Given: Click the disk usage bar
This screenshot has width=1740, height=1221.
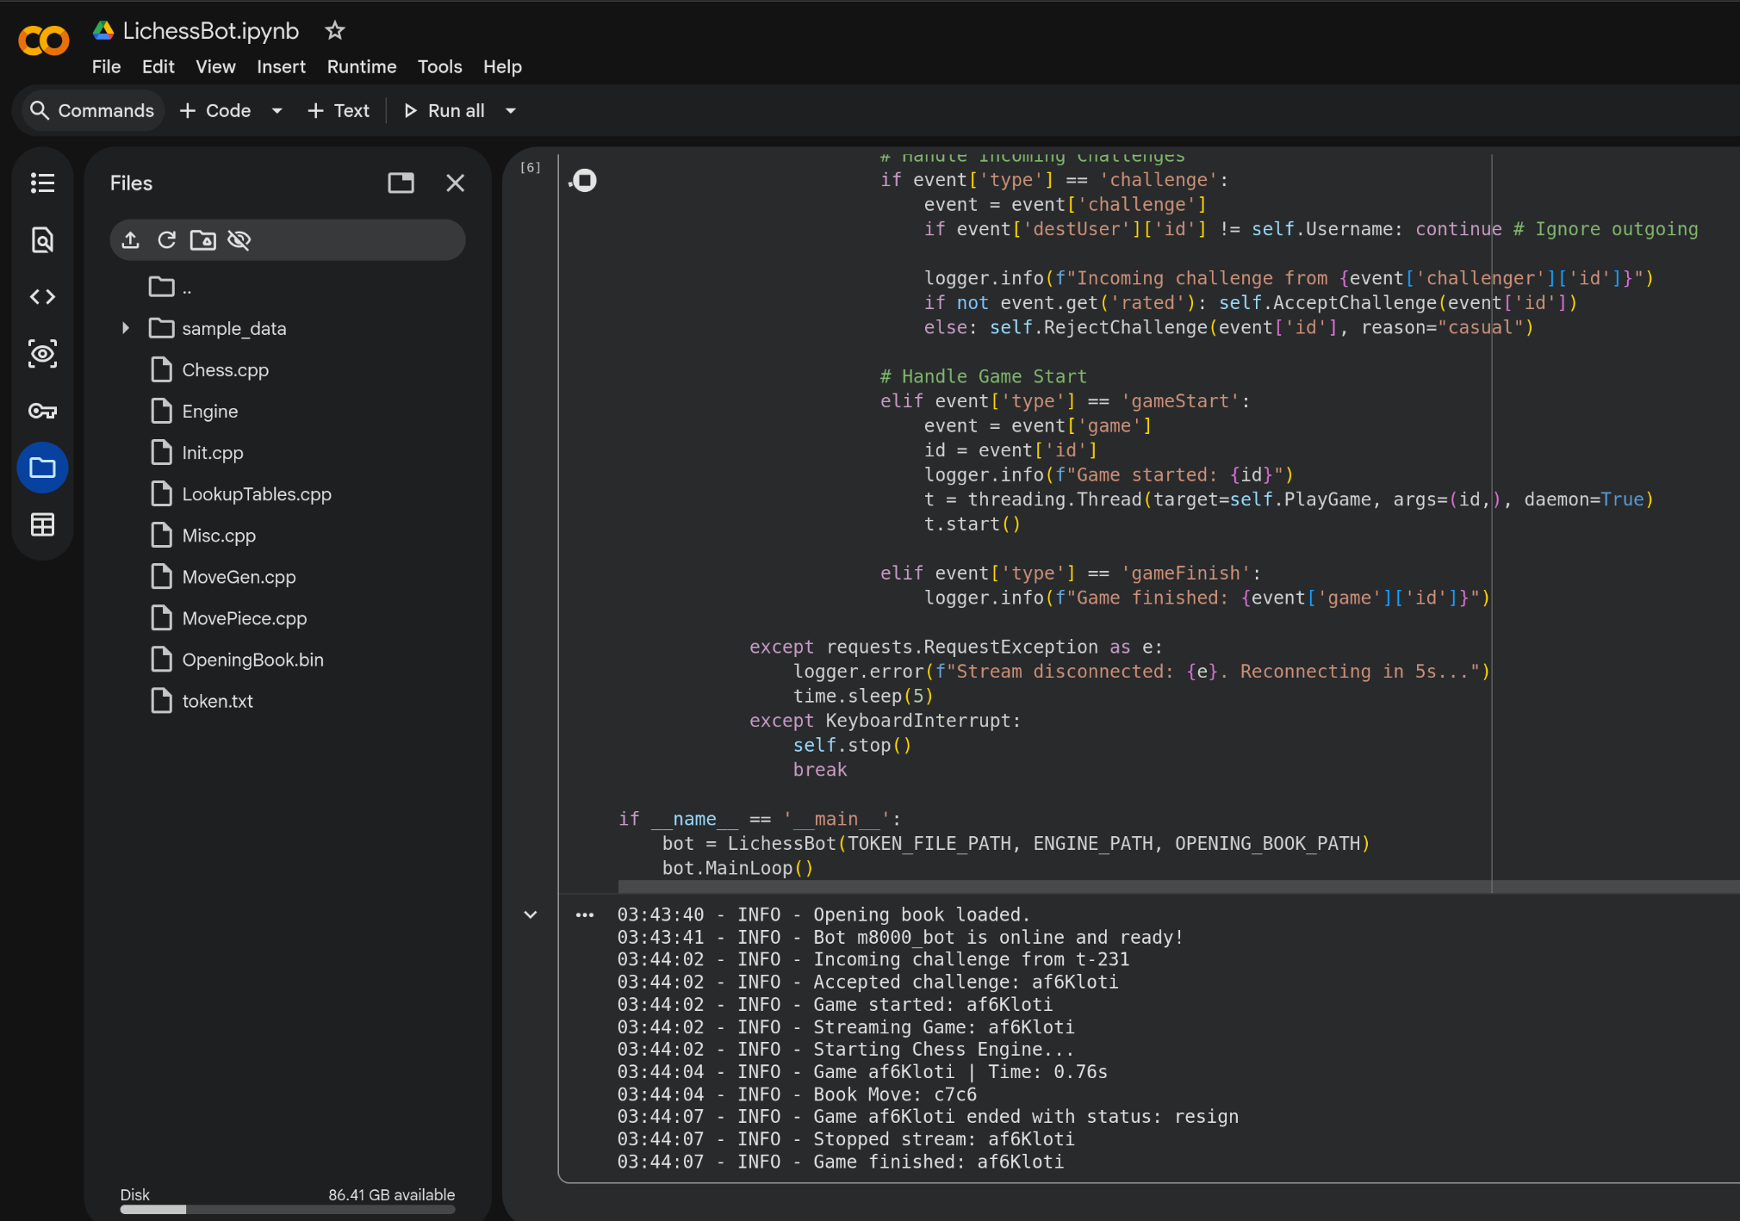Looking at the screenshot, I should [x=288, y=1209].
